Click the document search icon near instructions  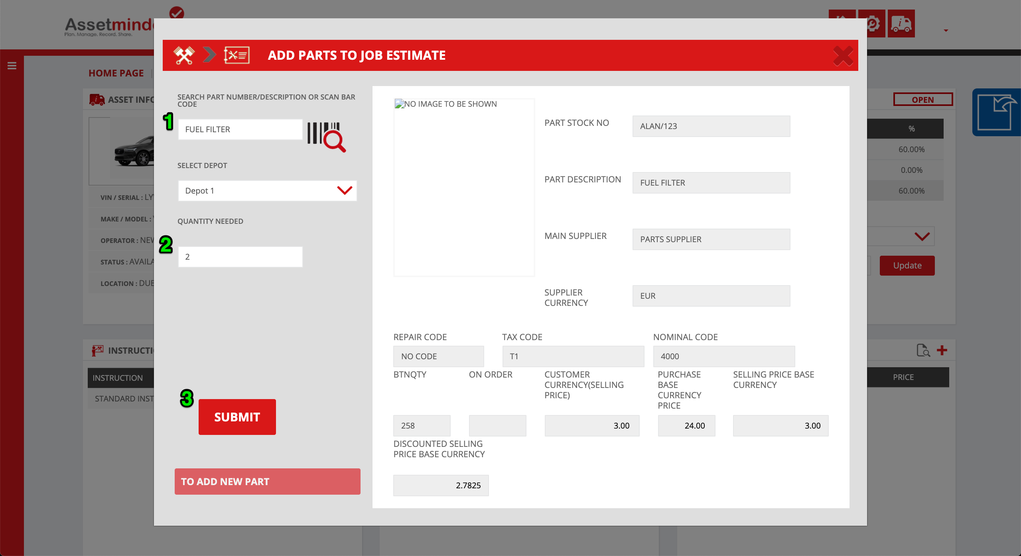[x=923, y=350]
